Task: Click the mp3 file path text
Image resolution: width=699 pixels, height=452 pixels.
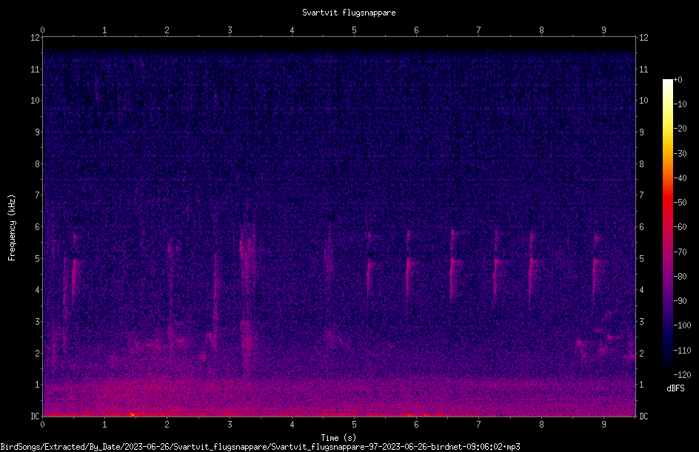Action: click(x=261, y=447)
